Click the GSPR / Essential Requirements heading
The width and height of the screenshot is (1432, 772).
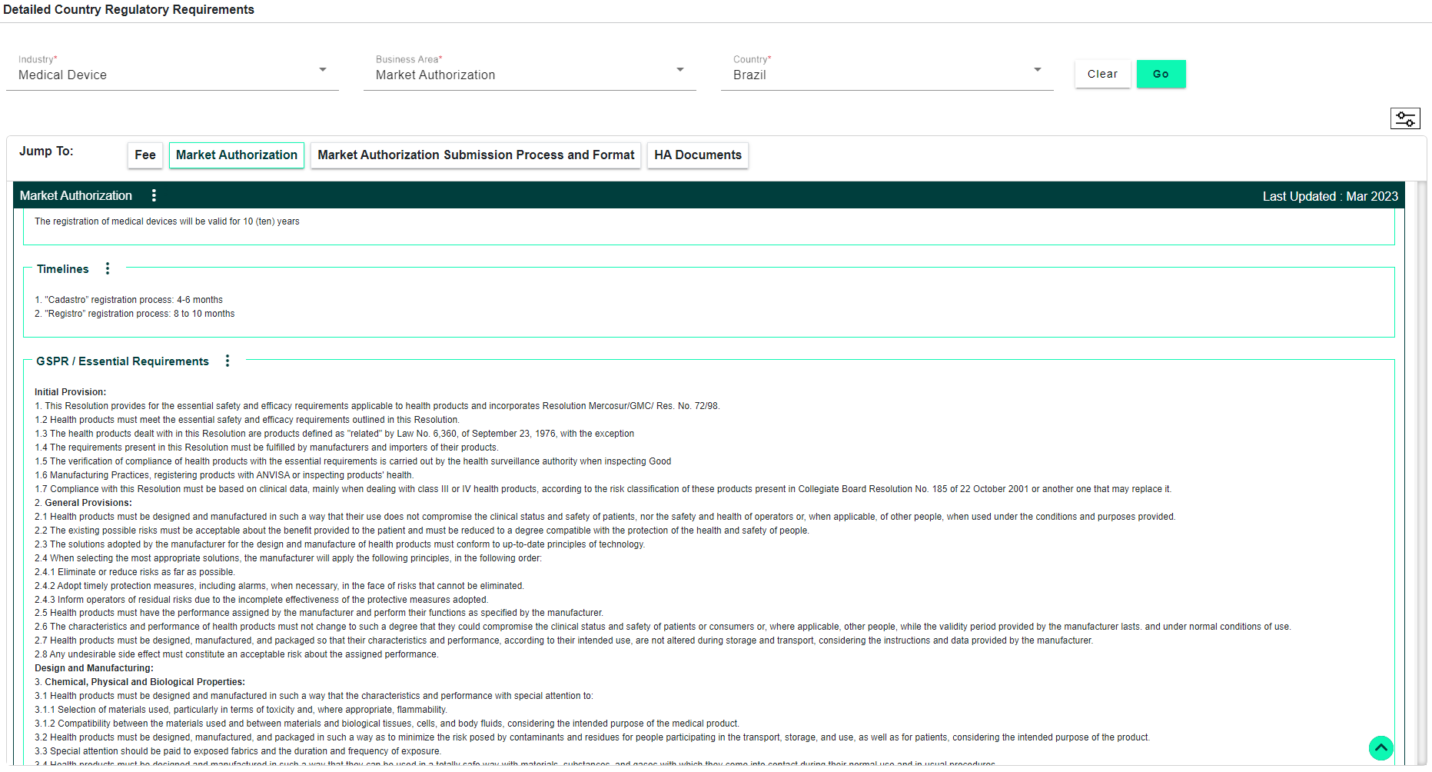(x=122, y=361)
